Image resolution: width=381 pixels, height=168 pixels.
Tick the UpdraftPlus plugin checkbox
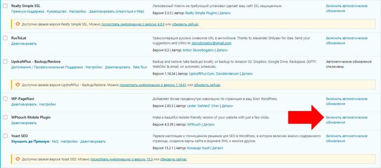coord(5,61)
